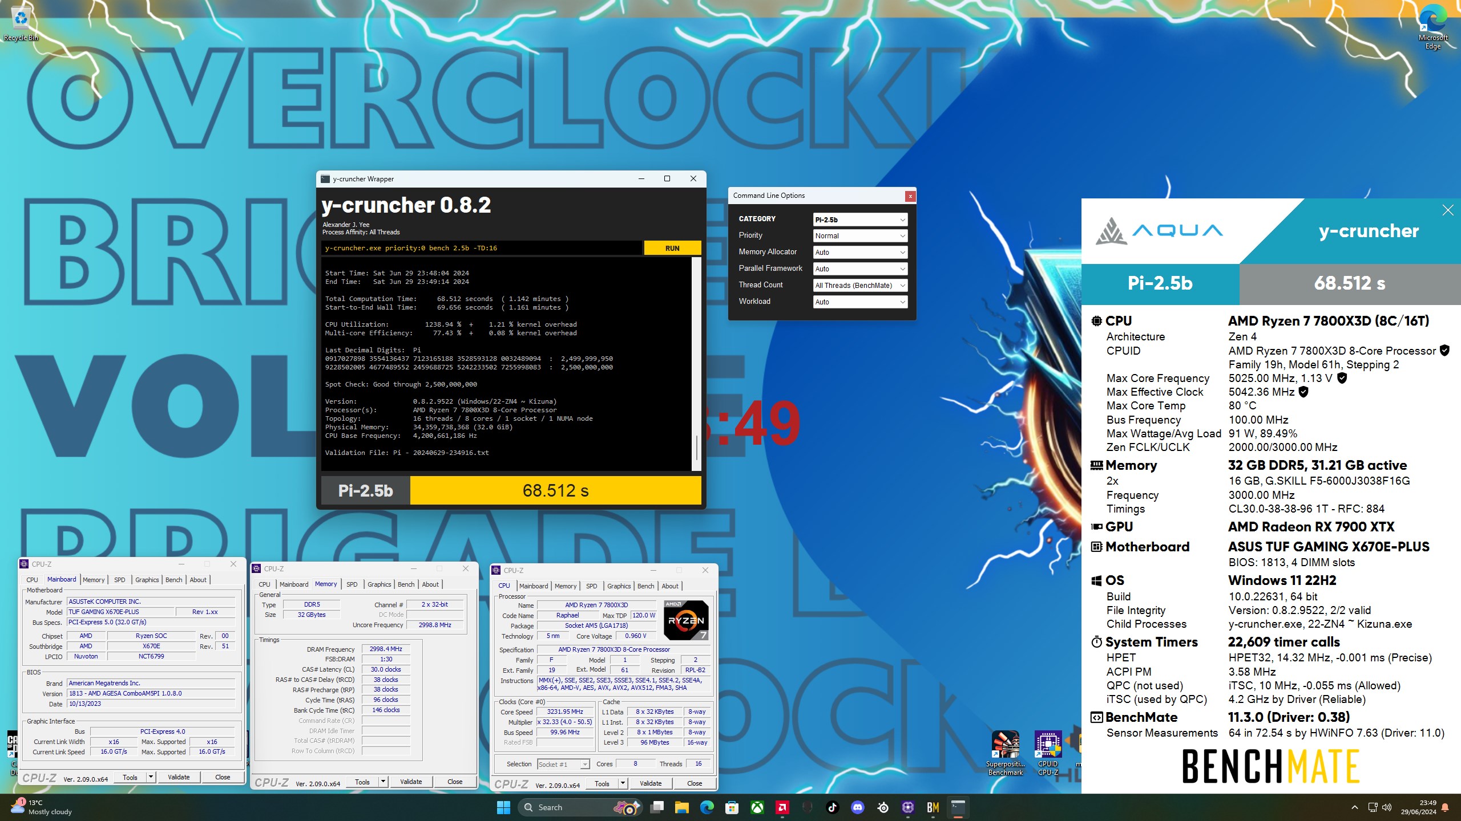This screenshot has width=1461, height=821.
Task: Click Tools button in CPU-Z Memory window
Action: (362, 782)
